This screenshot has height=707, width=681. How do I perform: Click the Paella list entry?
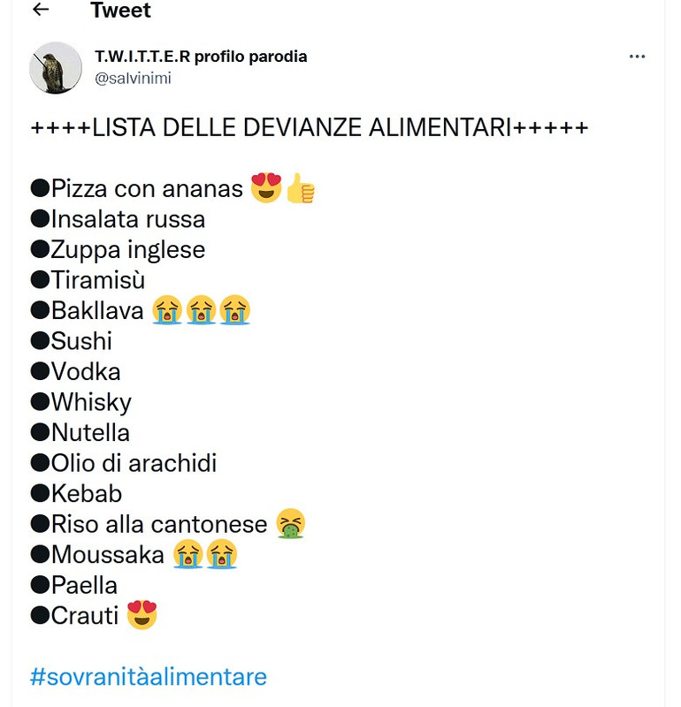coord(84,585)
